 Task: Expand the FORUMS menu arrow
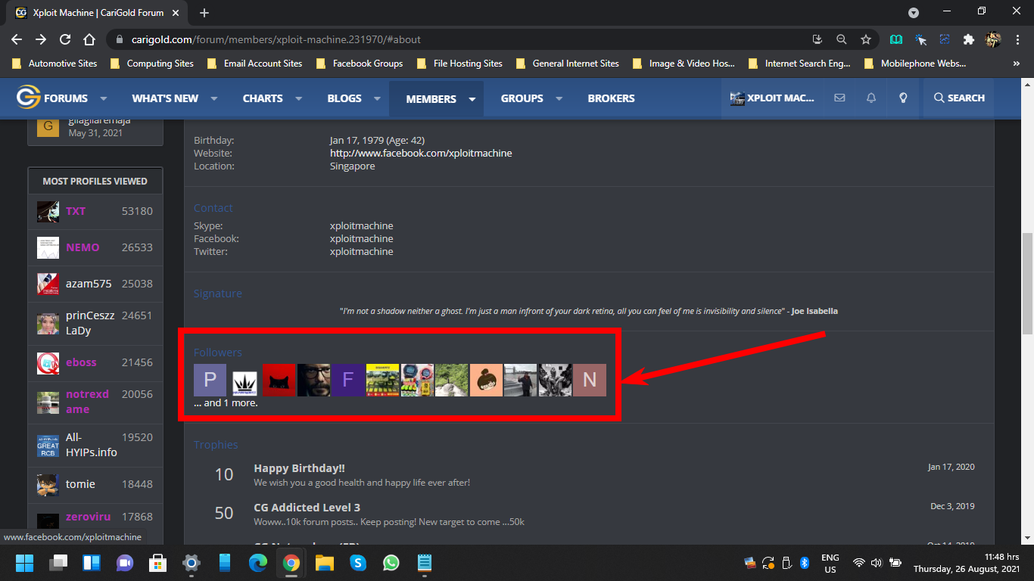[x=104, y=98]
